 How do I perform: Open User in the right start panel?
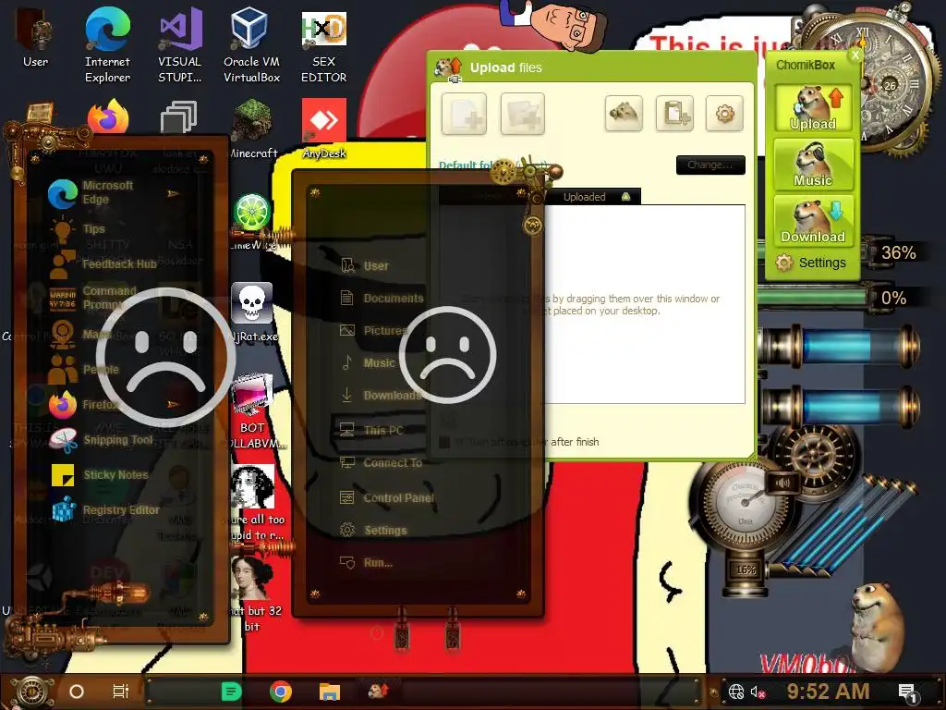pos(365,265)
